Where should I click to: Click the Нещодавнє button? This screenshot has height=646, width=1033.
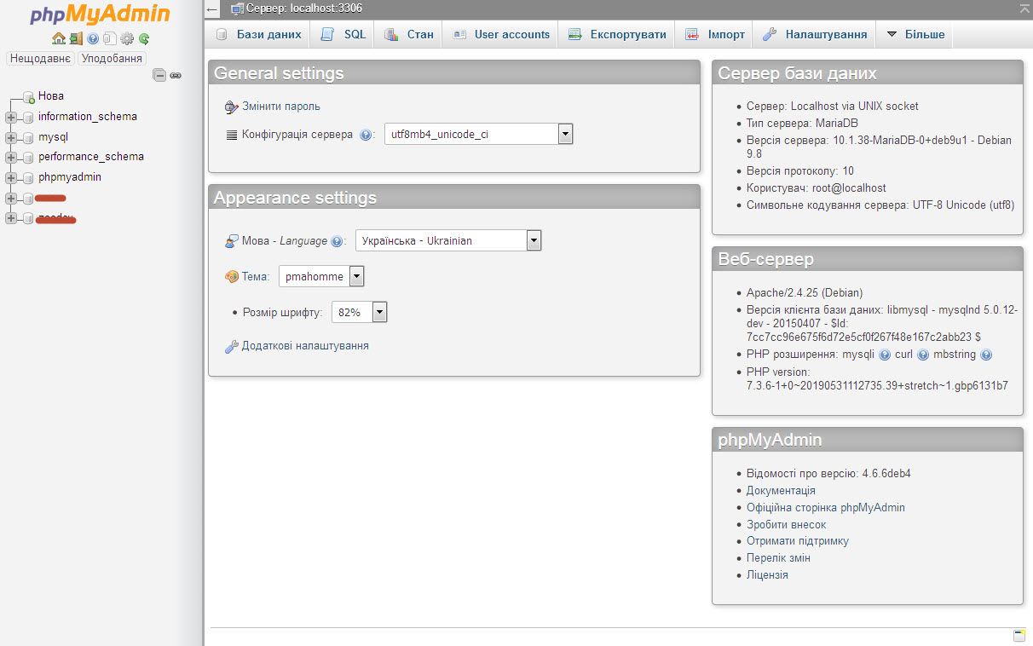click(x=41, y=59)
